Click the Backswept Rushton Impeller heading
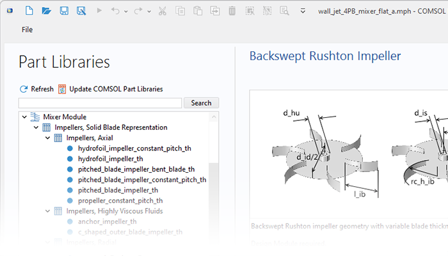448x256 pixels. [x=325, y=56]
